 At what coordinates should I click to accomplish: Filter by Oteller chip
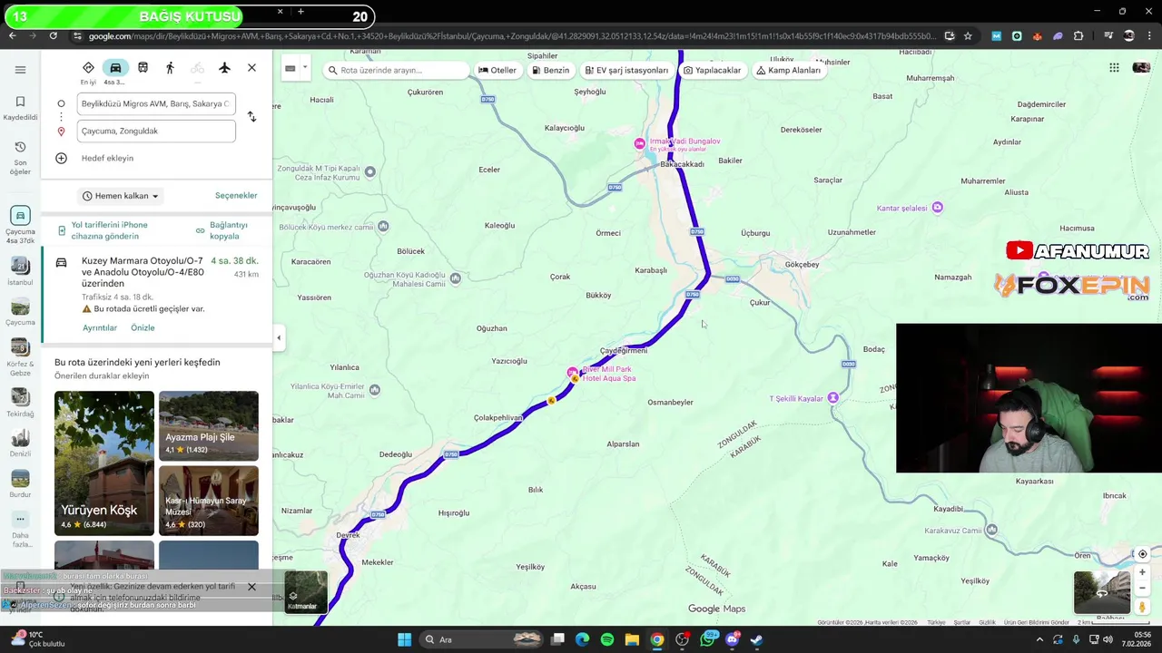click(x=497, y=70)
